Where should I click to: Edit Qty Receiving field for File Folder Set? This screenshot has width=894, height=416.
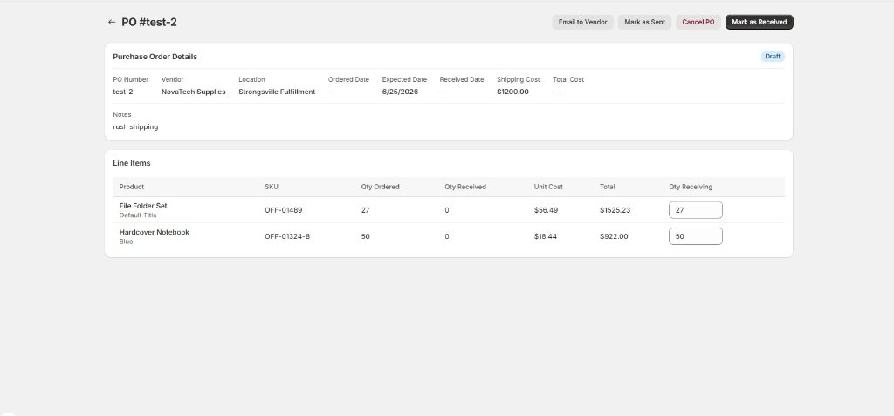pos(696,209)
